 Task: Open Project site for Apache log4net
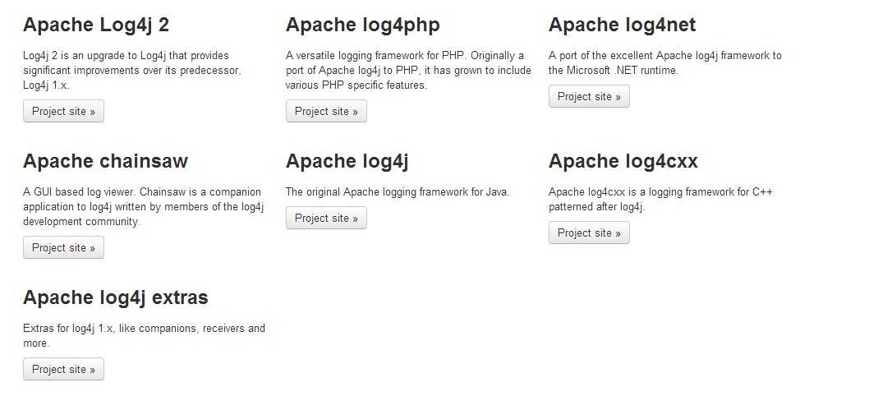tap(589, 96)
